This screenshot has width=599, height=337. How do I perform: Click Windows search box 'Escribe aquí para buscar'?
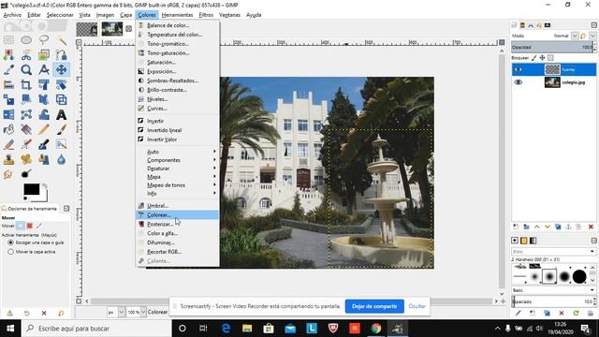96,329
